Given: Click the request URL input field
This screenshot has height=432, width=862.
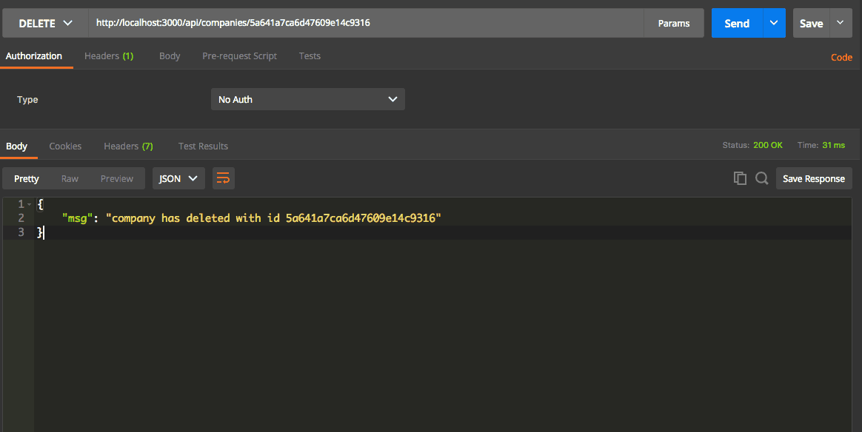Looking at the screenshot, I should point(366,23).
